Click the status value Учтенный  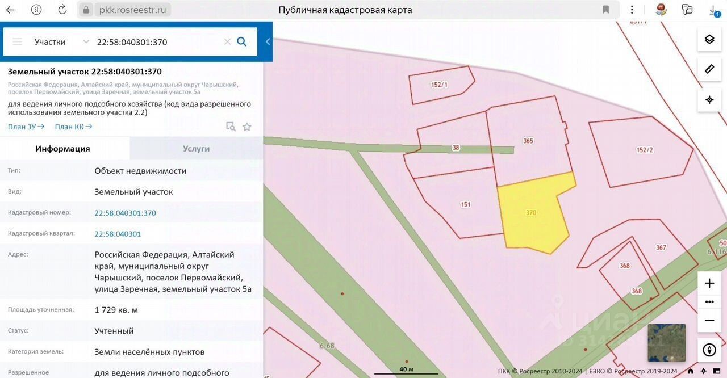114,331
